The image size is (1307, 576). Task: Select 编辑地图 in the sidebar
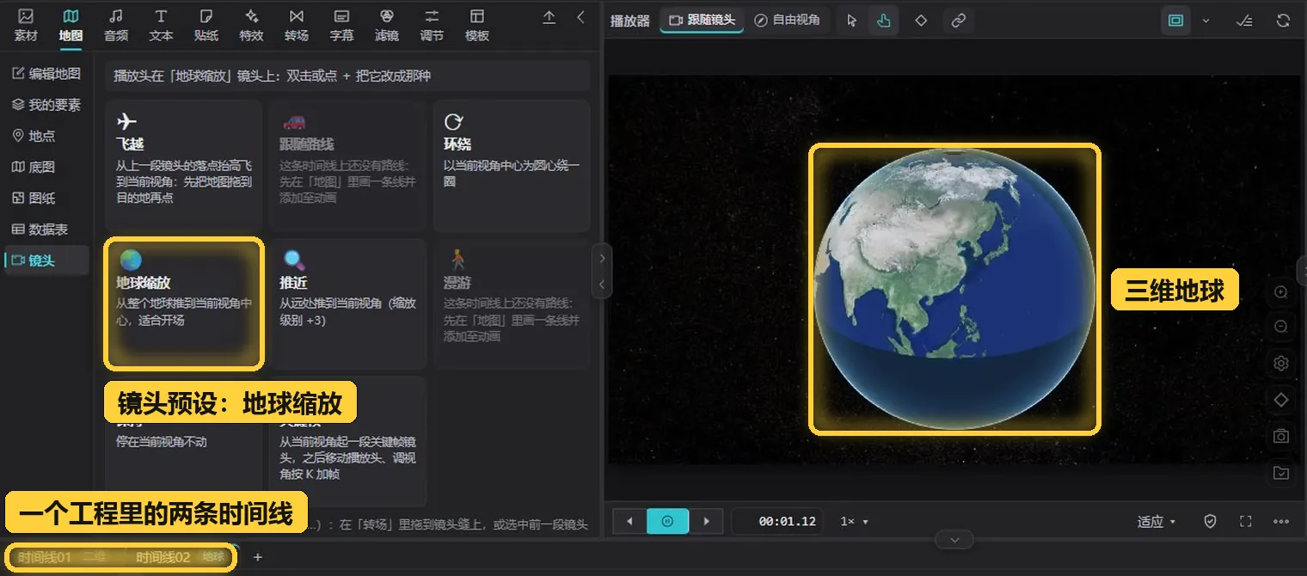[x=46, y=74]
